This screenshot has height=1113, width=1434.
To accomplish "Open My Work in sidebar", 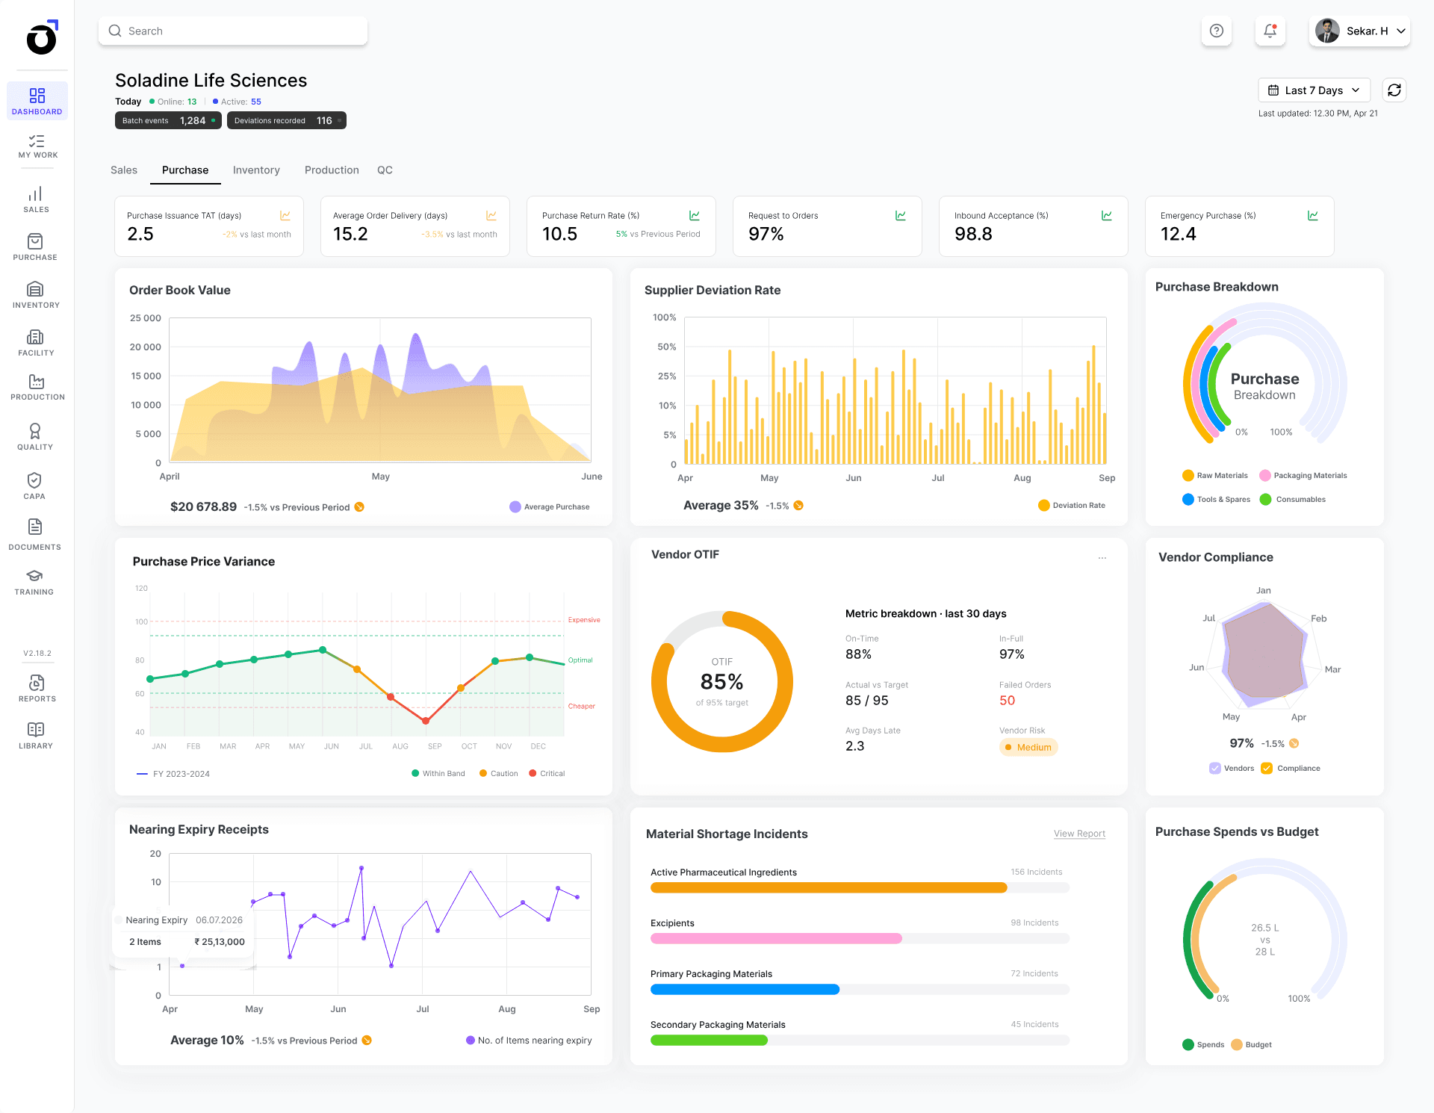I will click(37, 146).
